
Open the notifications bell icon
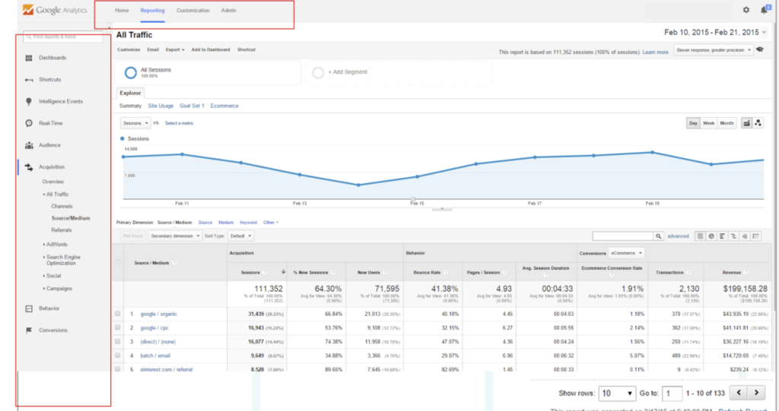[764, 10]
